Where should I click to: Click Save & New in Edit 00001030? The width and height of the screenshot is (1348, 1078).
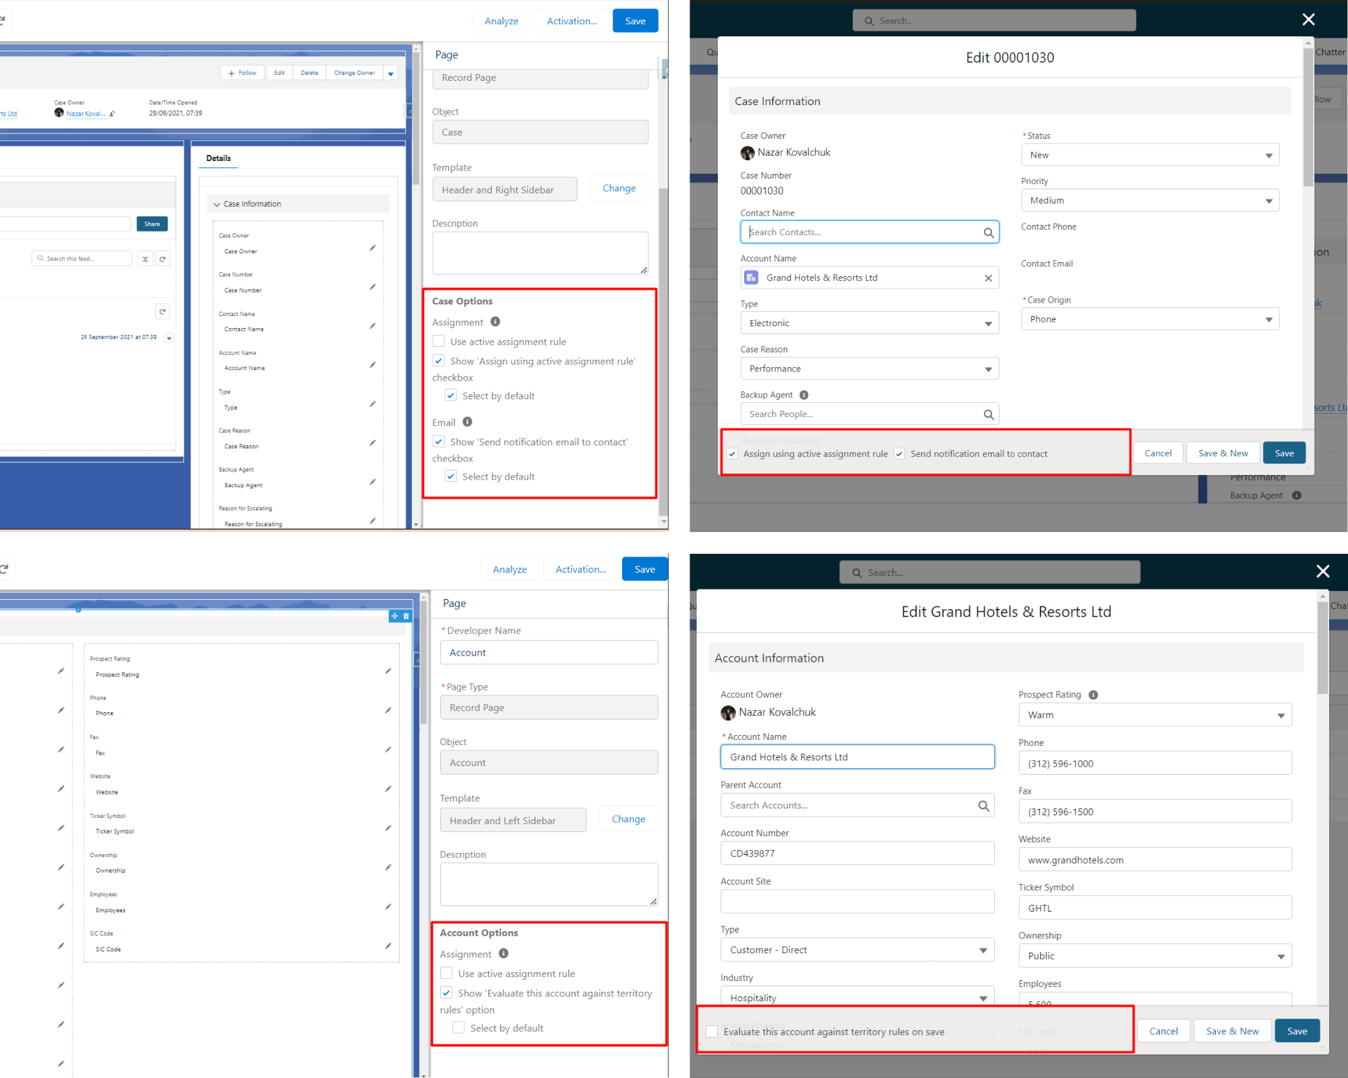point(1223,453)
